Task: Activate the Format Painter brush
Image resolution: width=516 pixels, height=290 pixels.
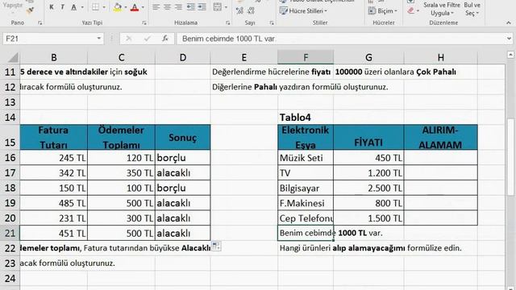Action: click(31, 10)
